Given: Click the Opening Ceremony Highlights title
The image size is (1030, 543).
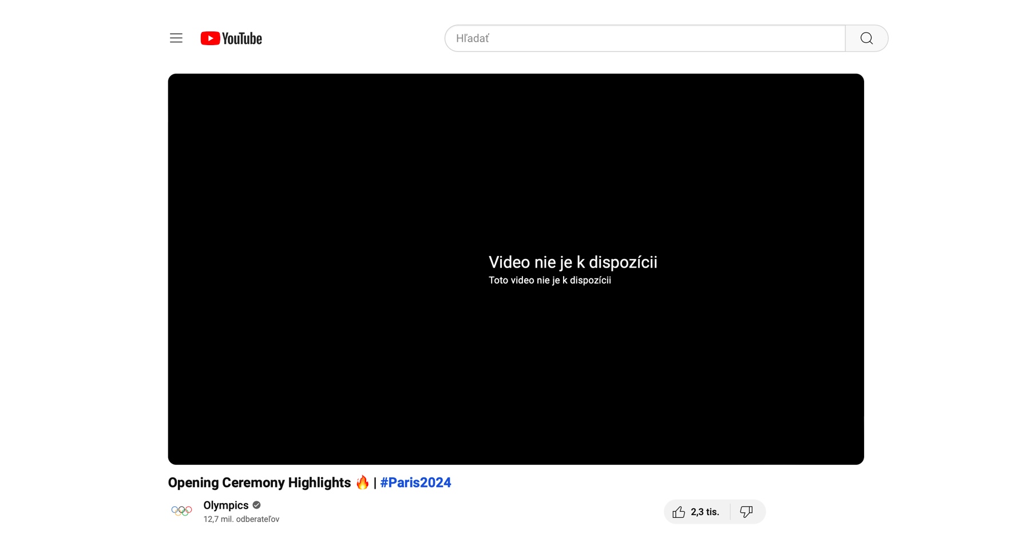Looking at the screenshot, I should click(259, 483).
